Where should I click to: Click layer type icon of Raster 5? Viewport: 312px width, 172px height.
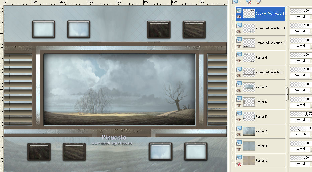pos(239,113)
